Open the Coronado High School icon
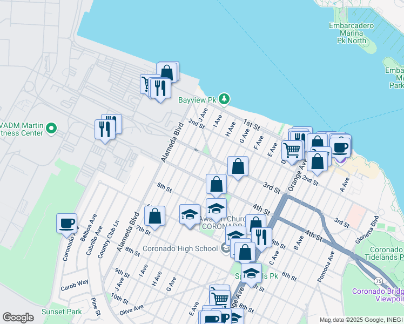Screen dimensions: 404x324 click(x=225, y=248)
